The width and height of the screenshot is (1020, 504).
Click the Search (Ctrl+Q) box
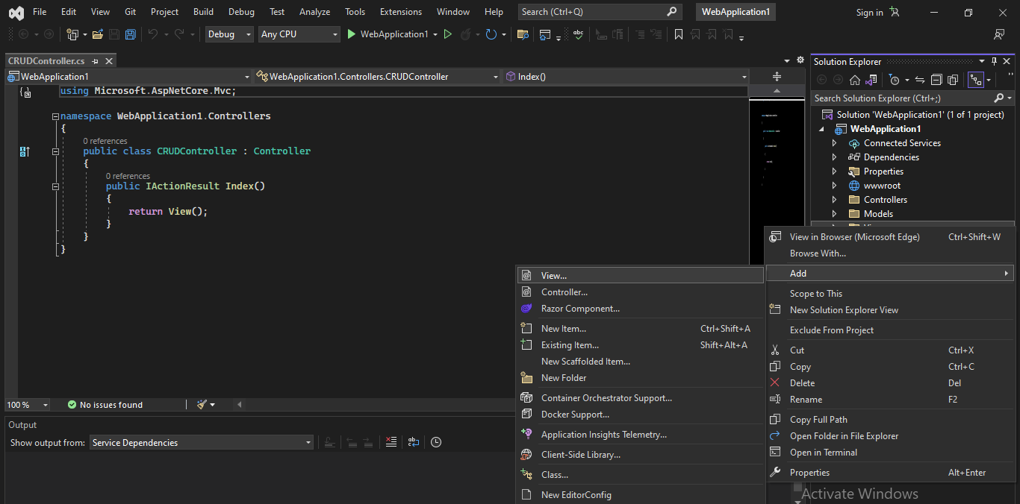[x=600, y=12]
